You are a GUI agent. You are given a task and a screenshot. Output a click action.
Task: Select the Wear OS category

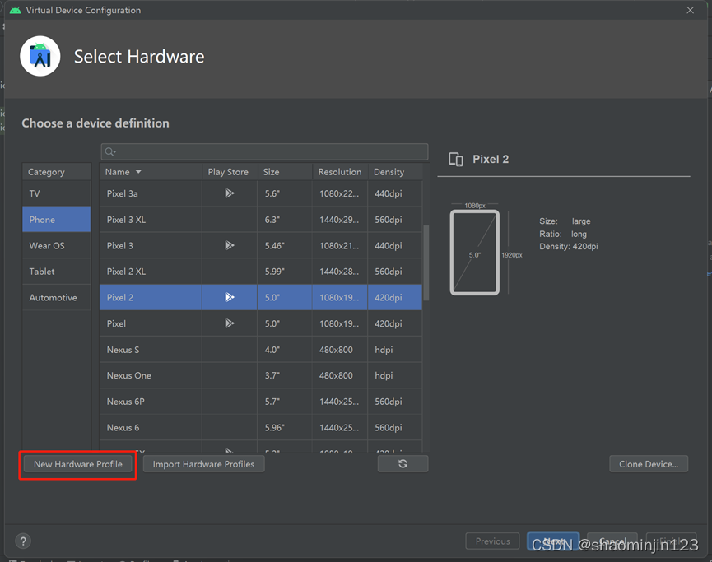point(57,245)
